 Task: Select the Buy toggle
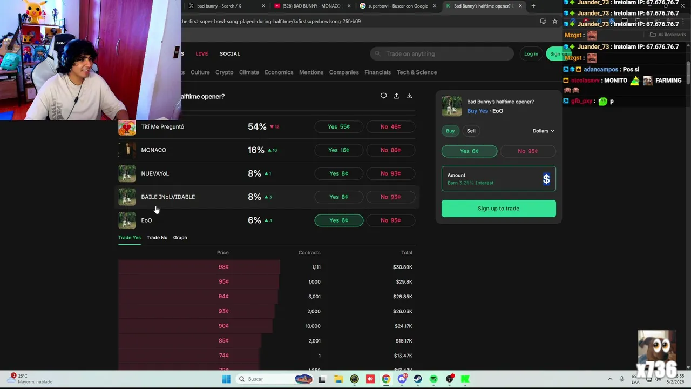(450, 131)
